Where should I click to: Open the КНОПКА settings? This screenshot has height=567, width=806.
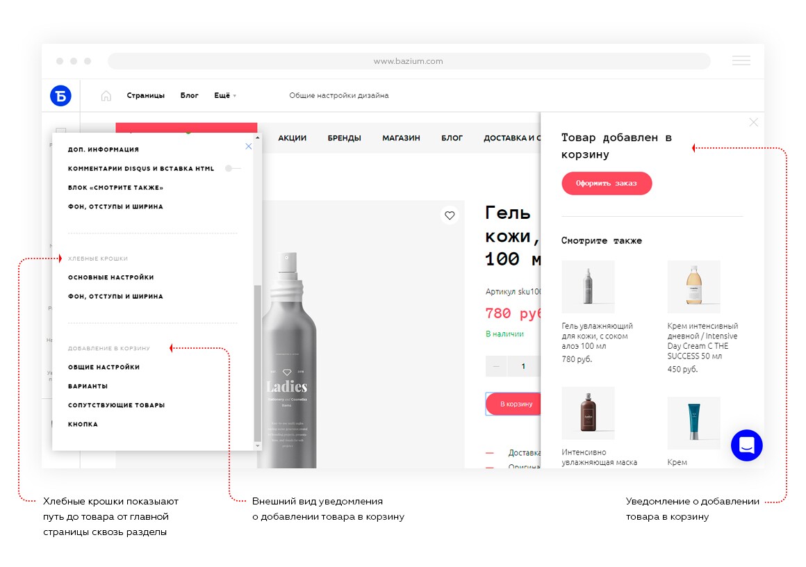[83, 424]
